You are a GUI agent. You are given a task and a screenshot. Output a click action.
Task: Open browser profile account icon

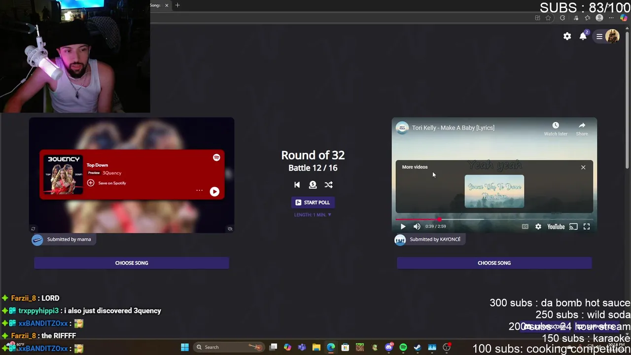(599, 18)
